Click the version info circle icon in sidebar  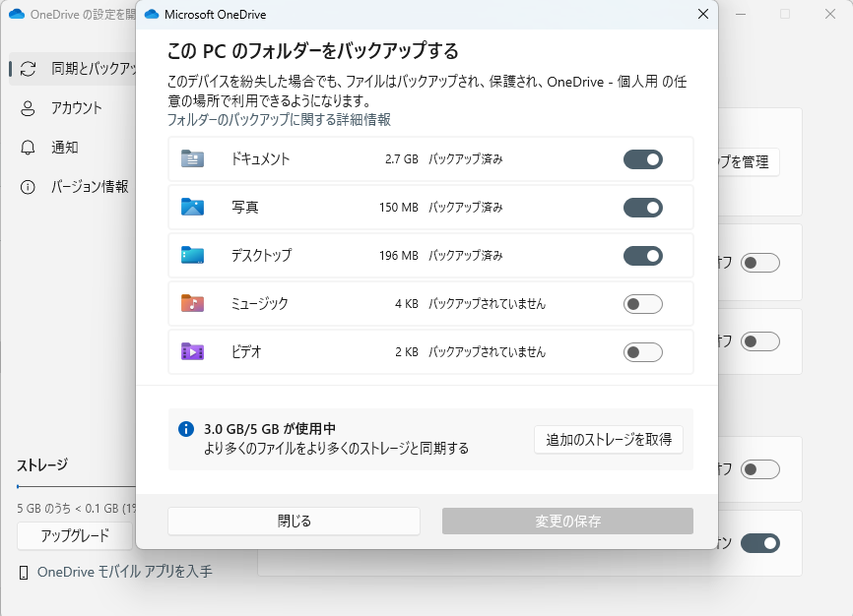tap(28, 187)
